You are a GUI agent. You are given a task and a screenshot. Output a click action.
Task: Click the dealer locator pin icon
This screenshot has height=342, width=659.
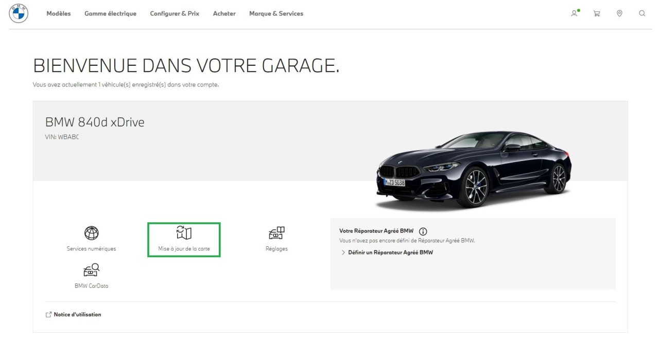[x=619, y=14]
